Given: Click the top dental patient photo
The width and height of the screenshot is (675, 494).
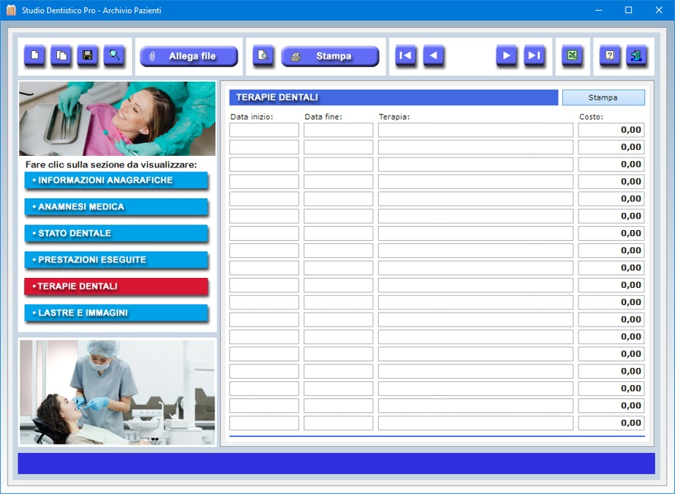Looking at the screenshot, I should [117, 118].
